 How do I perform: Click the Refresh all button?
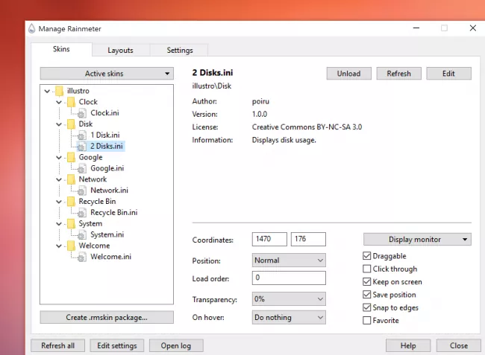[57, 345]
